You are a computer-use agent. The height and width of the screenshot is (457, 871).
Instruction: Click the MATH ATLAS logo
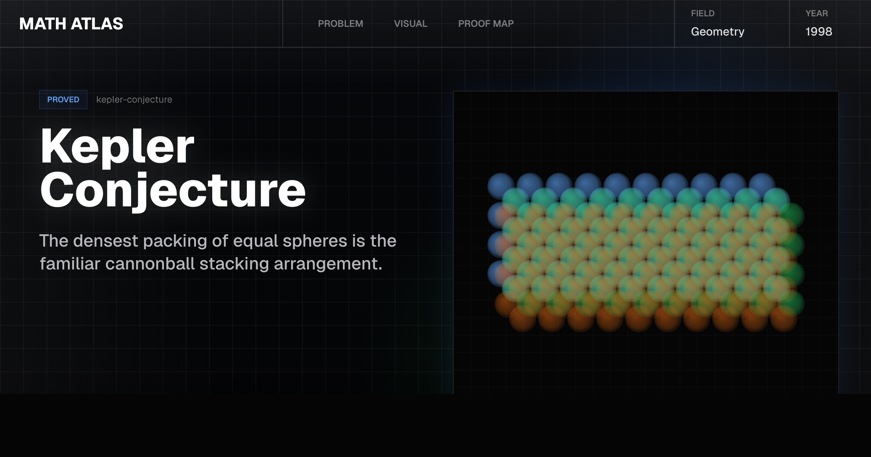[x=71, y=24]
